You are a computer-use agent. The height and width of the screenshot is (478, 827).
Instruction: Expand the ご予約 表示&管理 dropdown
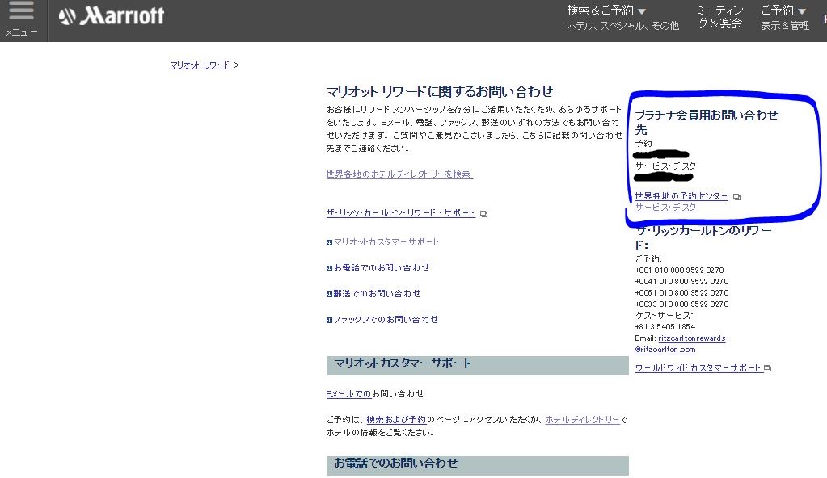click(x=784, y=18)
